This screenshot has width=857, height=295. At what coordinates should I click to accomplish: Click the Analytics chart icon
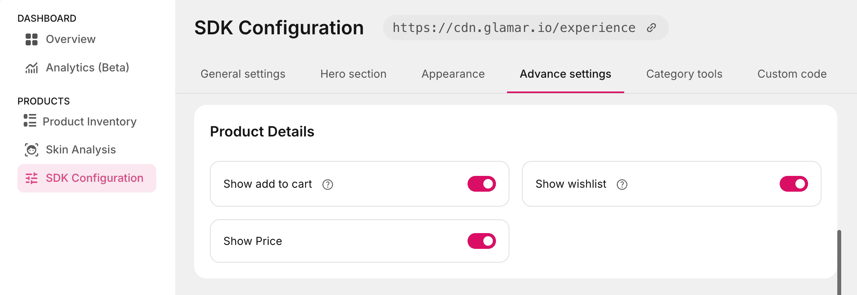pyautogui.click(x=32, y=68)
